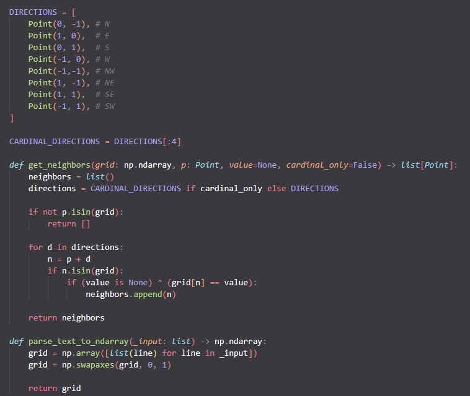
Task: Click the 'return []' statement
Action: click(69, 224)
